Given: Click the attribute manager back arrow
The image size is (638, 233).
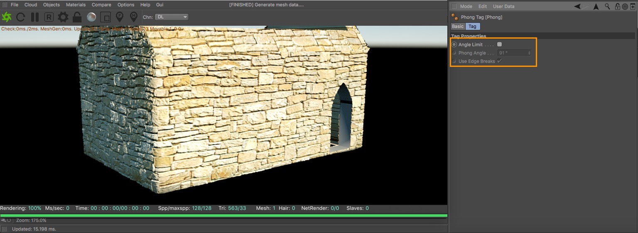Looking at the screenshot, I should [578, 6].
